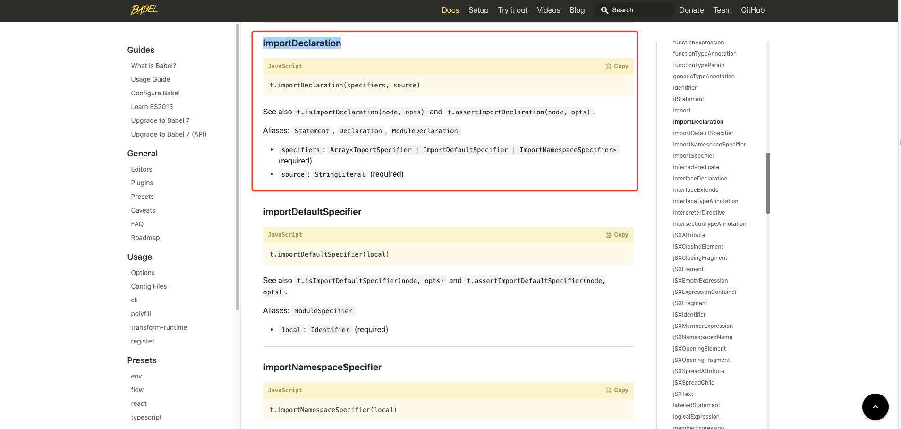Open the Videos nav item
The image size is (901, 429).
(548, 10)
